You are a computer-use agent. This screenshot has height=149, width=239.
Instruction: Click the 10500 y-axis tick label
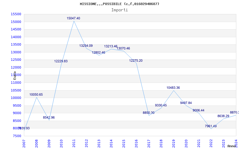16,90
